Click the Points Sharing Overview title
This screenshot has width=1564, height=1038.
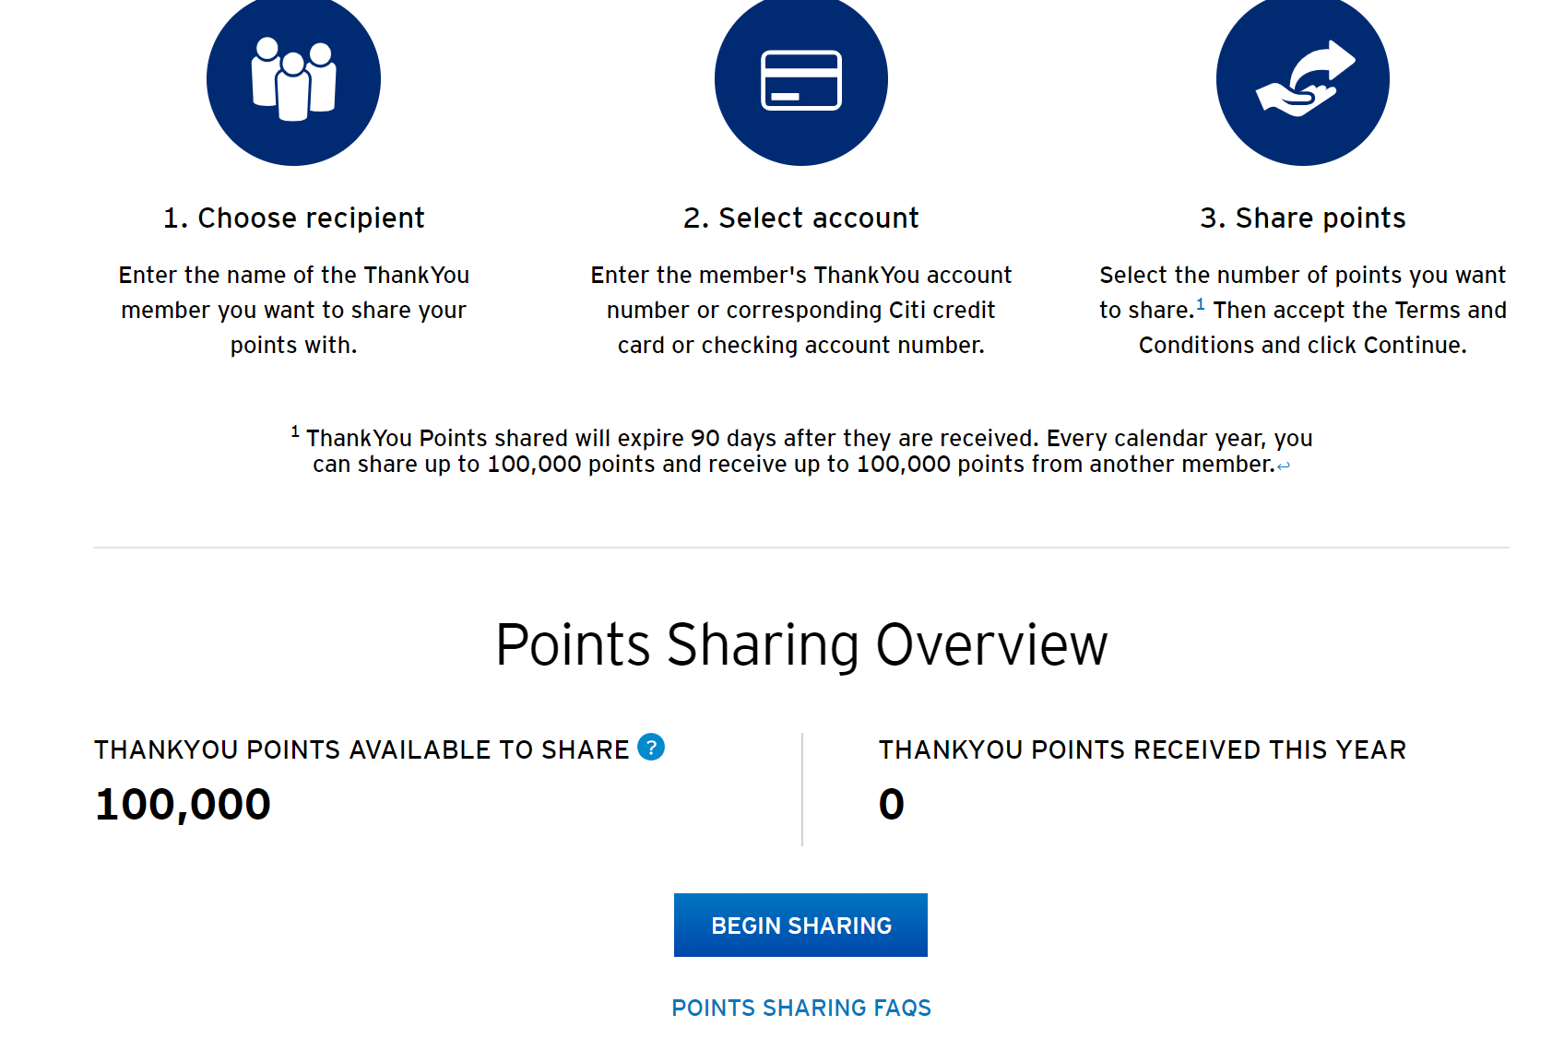801,644
